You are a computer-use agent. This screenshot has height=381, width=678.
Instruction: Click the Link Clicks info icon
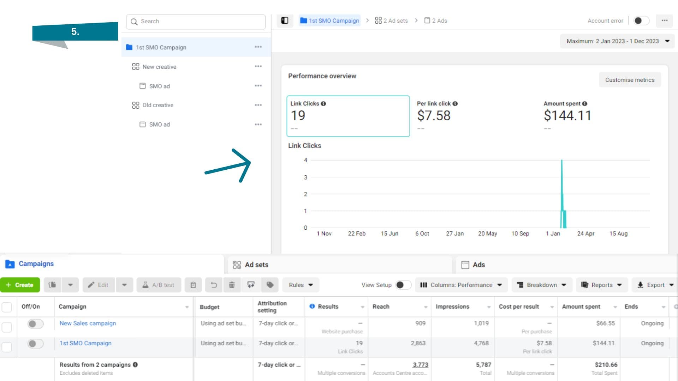coord(323,104)
